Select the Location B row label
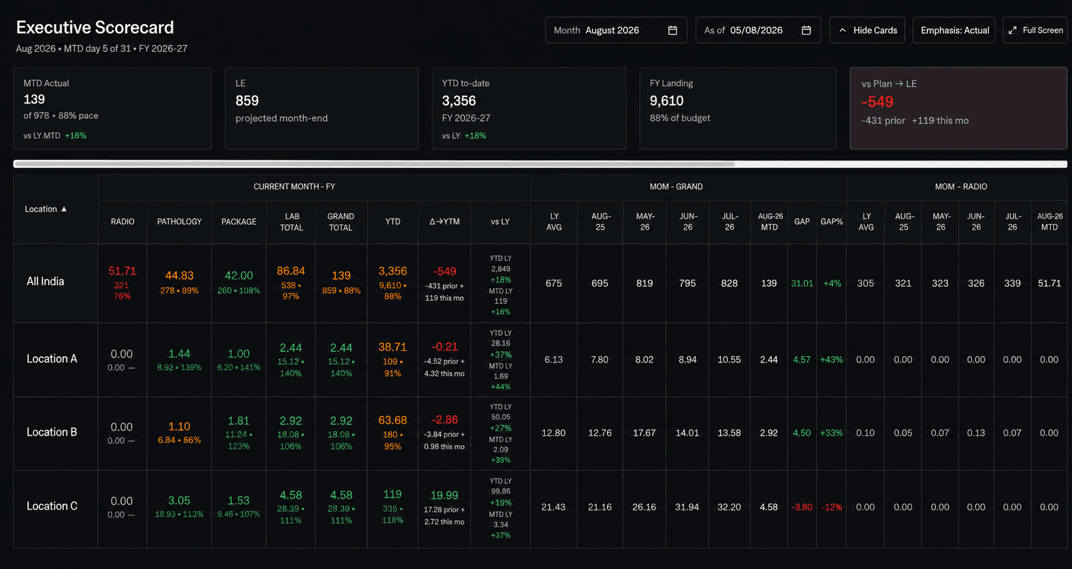This screenshot has height=569, width=1072. 52,432
